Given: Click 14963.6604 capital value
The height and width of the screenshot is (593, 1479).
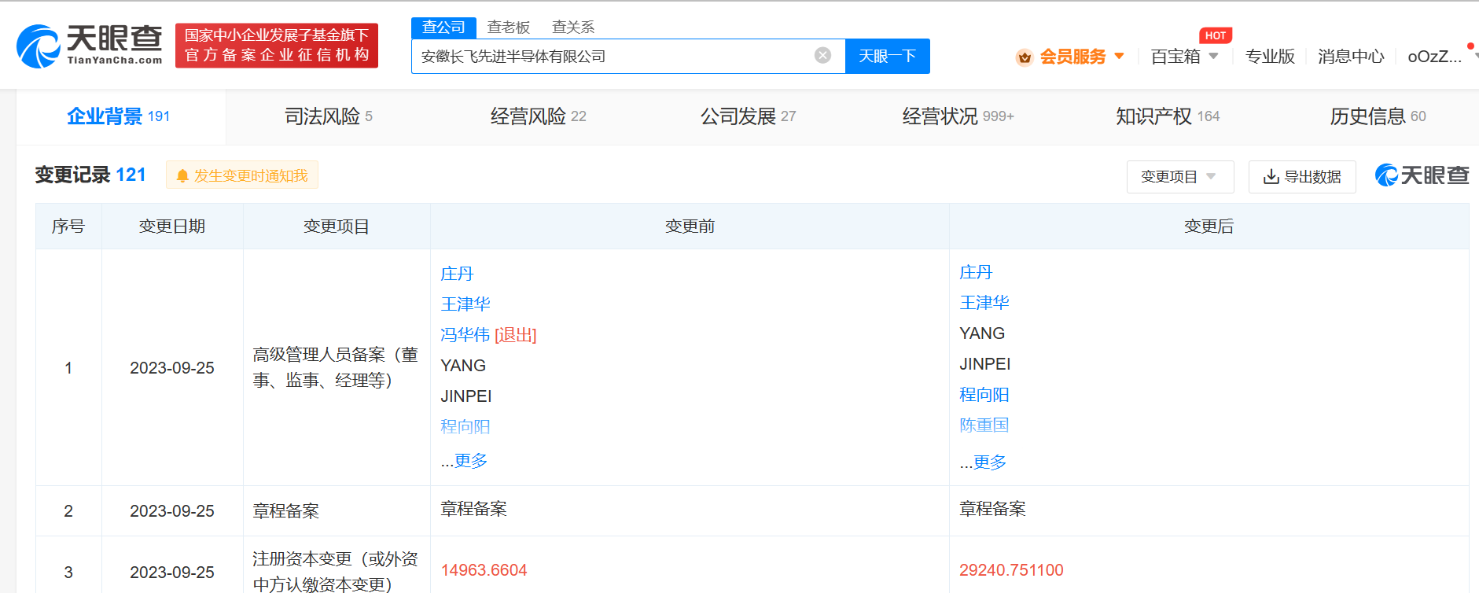Looking at the screenshot, I should click(x=484, y=570).
